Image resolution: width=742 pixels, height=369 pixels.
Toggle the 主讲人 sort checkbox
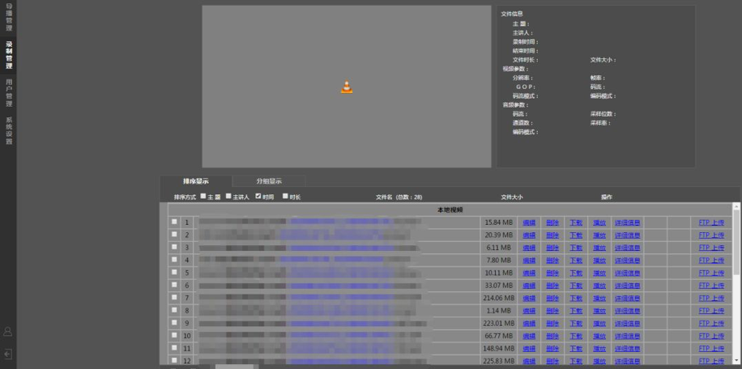[x=228, y=196]
